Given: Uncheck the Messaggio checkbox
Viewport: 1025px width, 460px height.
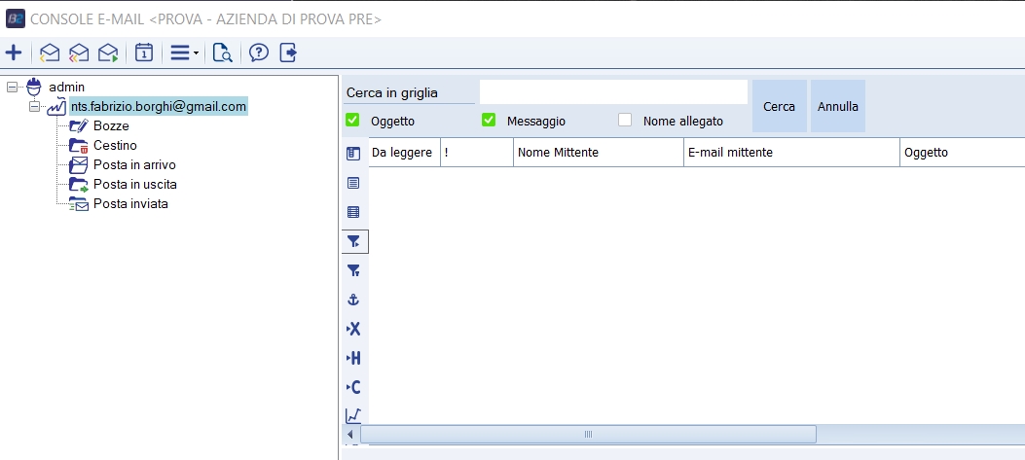Looking at the screenshot, I should point(489,121).
